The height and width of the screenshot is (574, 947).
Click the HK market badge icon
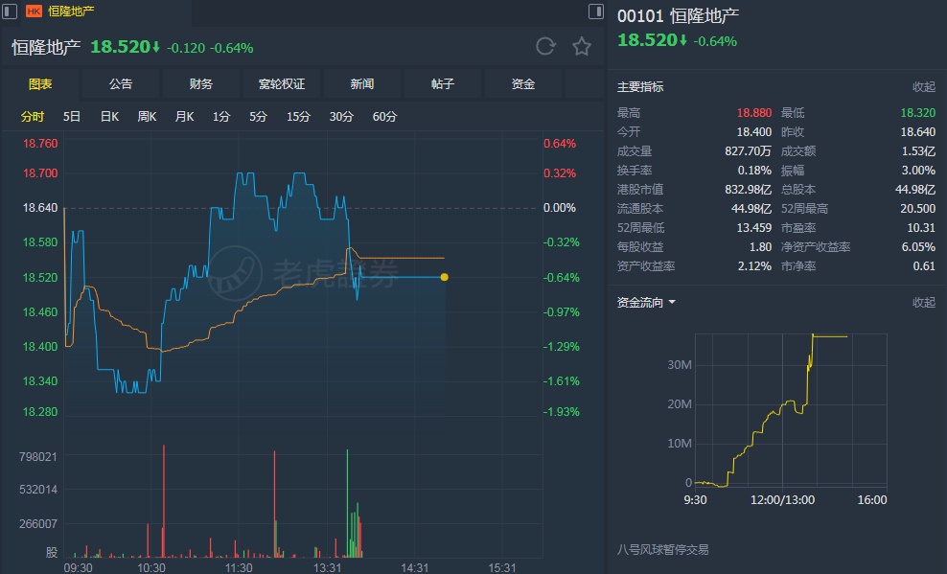pos(34,11)
